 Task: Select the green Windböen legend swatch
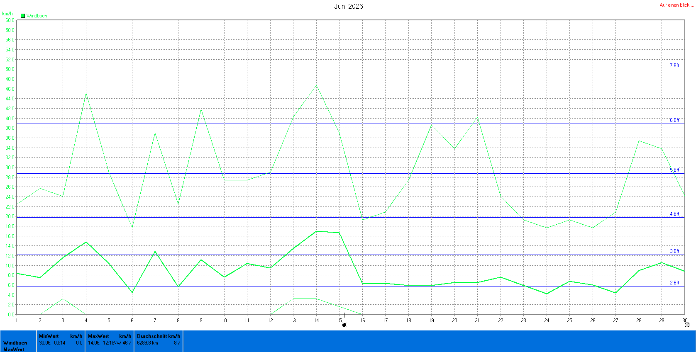click(x=23, y=16)
